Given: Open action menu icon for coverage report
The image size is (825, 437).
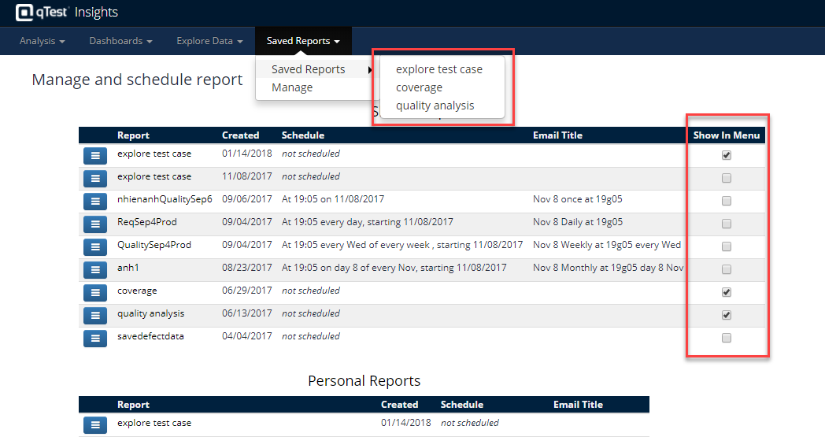Looking at the screenshot, I should point(94,293).
